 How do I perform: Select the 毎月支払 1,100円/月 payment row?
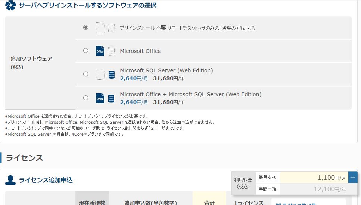[x=302, y=177]
